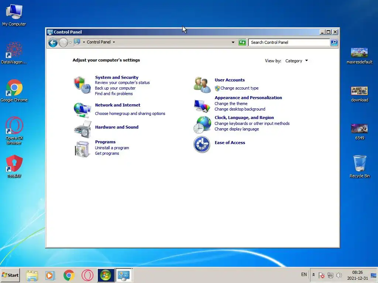Click the network tray icon
Image resolution: width=378 pixels, height=283 pixels.
pos(330,275)
